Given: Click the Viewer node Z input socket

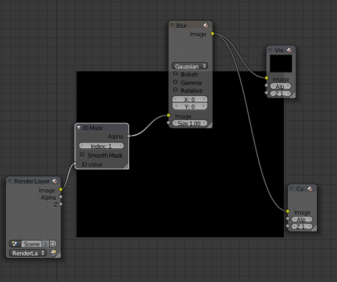Looking at the screenshot, I should [x=266, y=93].
